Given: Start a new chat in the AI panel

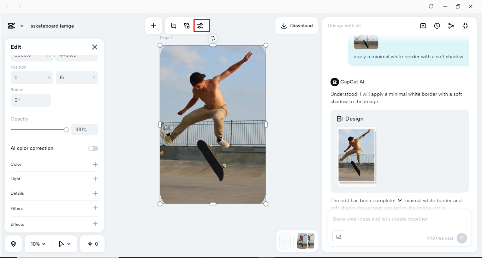Looking at the screenshot, I should [x=423, y=25].
